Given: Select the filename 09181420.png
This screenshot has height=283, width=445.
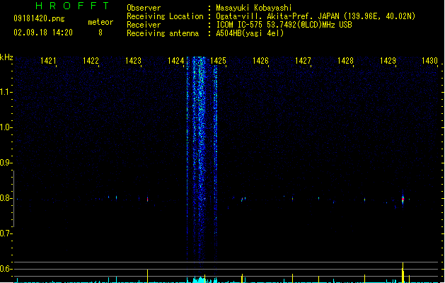Looking at the screenshot, I should coord(39,18).
